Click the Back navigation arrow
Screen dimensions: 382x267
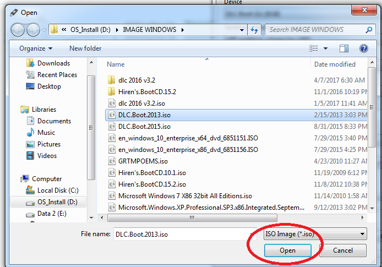(x=18, y=30)
